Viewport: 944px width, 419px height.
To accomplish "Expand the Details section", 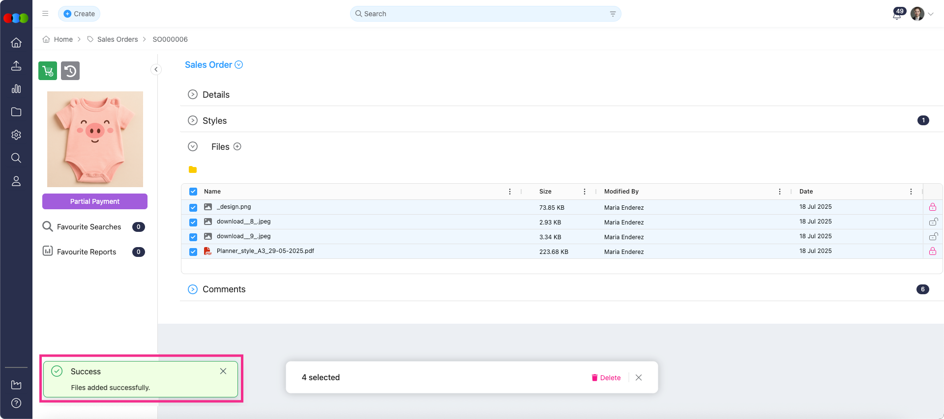I will (x=193, y=94).
